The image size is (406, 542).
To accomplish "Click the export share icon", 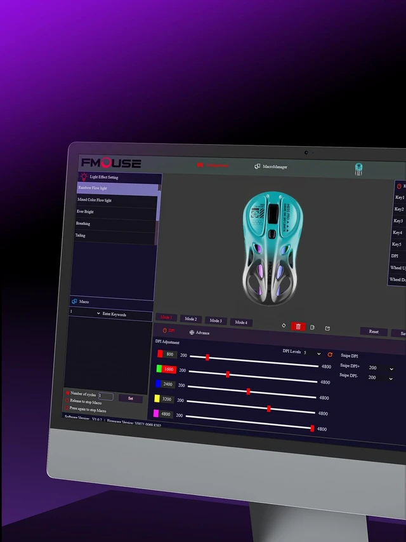I will pos(327,329).
